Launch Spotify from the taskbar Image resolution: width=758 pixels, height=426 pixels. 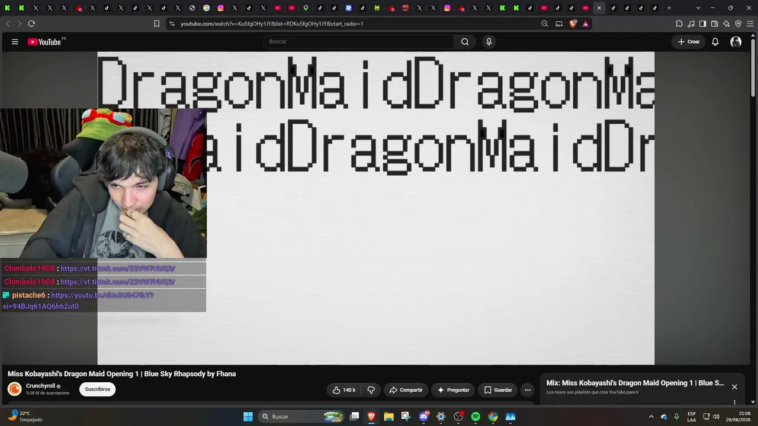(476, 417)
